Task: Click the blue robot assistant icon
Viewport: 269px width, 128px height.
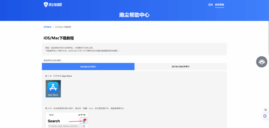Action: coord(265,116)
